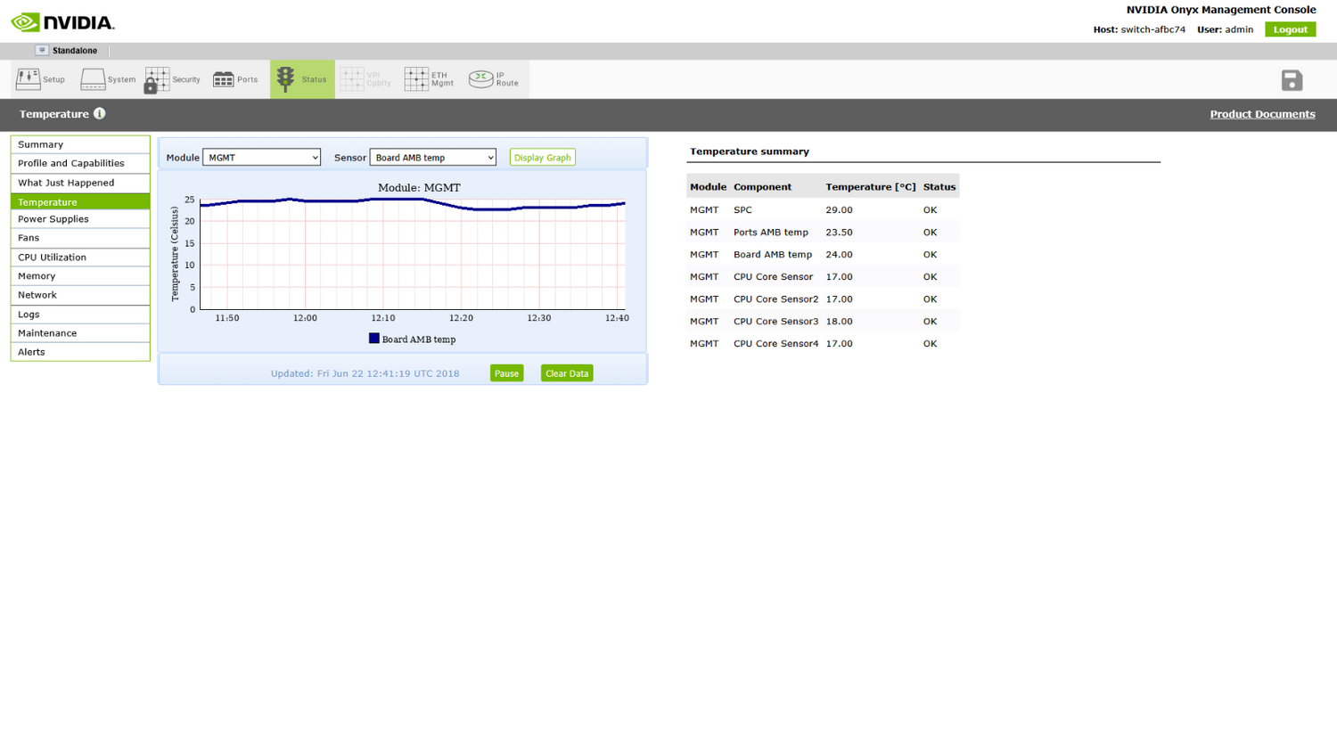Click the Clear Data button

click(x=567, y=373)
